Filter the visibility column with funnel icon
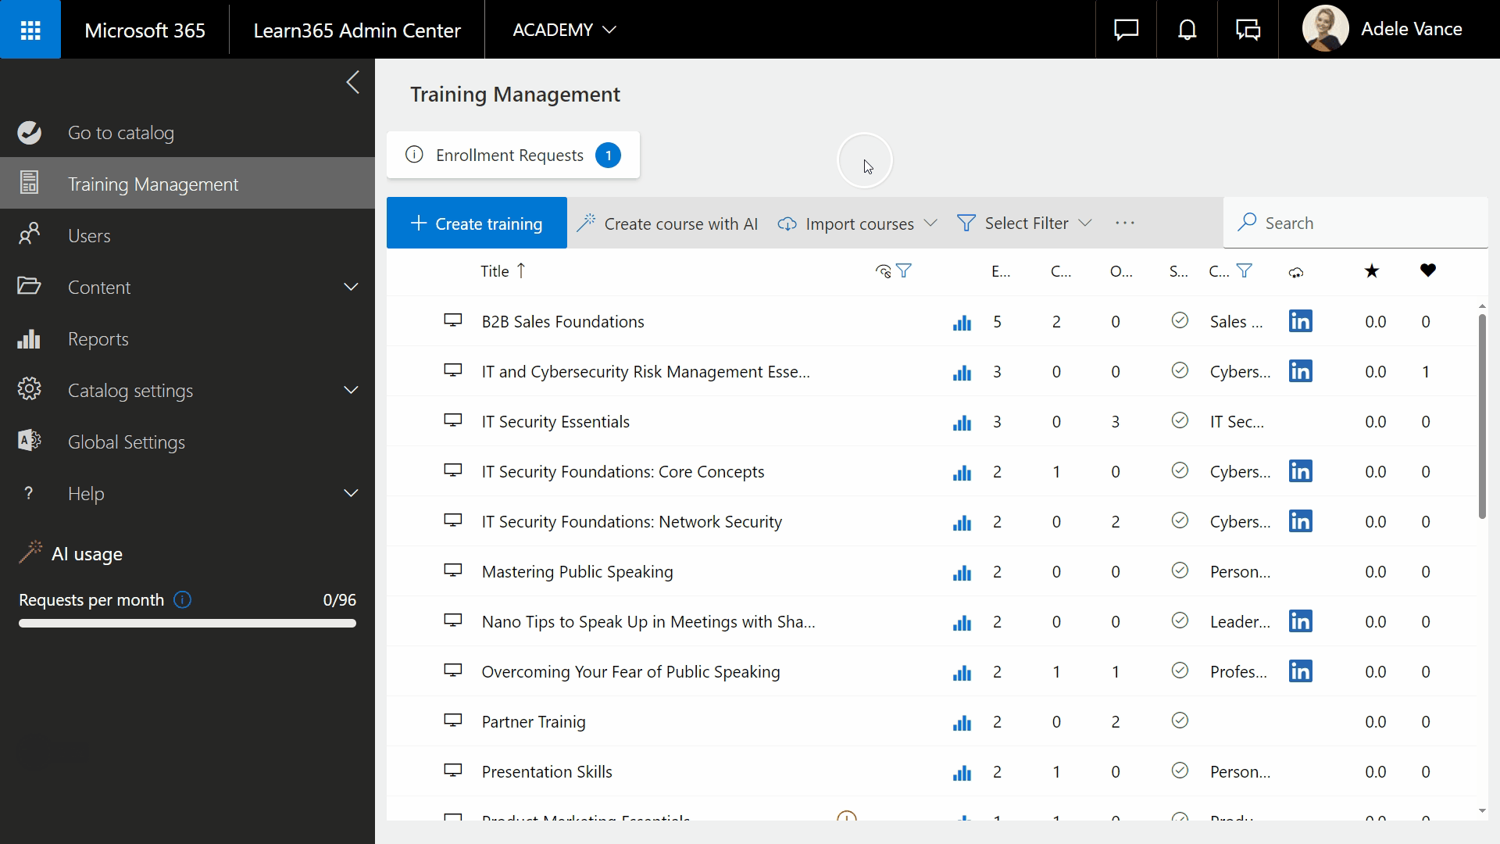The image size is (1500, 844). tap(904, 271)
